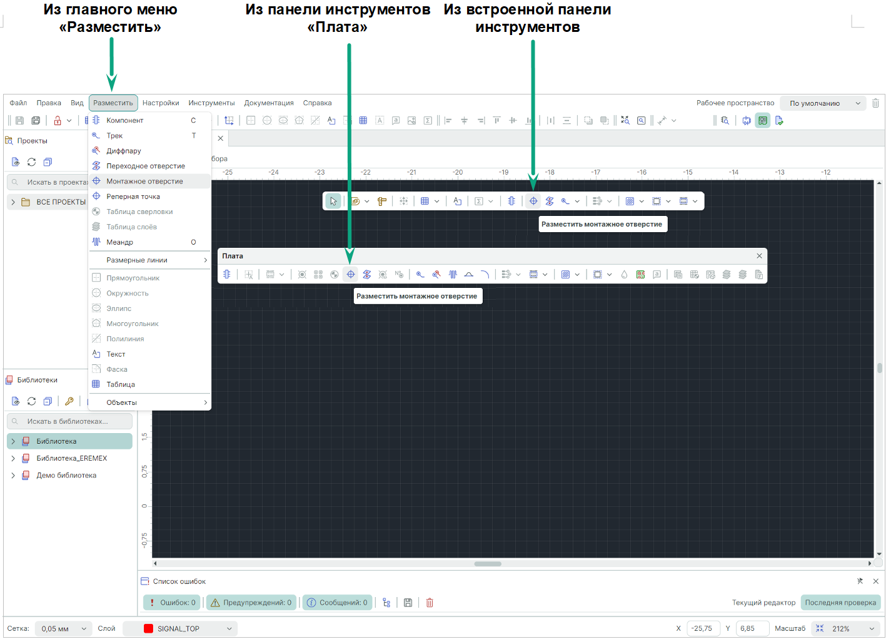Choose Монтажное отверстие from the menu

coord(149,181)
